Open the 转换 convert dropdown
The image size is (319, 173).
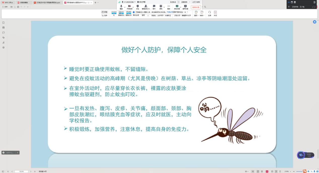tap(202, 14)
